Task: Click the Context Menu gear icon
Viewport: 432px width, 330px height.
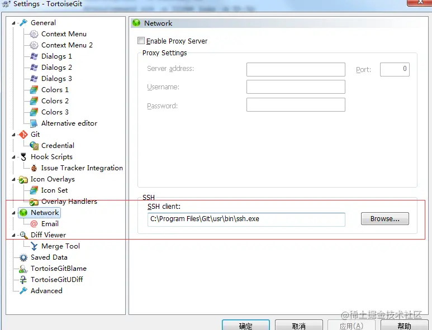Action: (x=34, y=34)
